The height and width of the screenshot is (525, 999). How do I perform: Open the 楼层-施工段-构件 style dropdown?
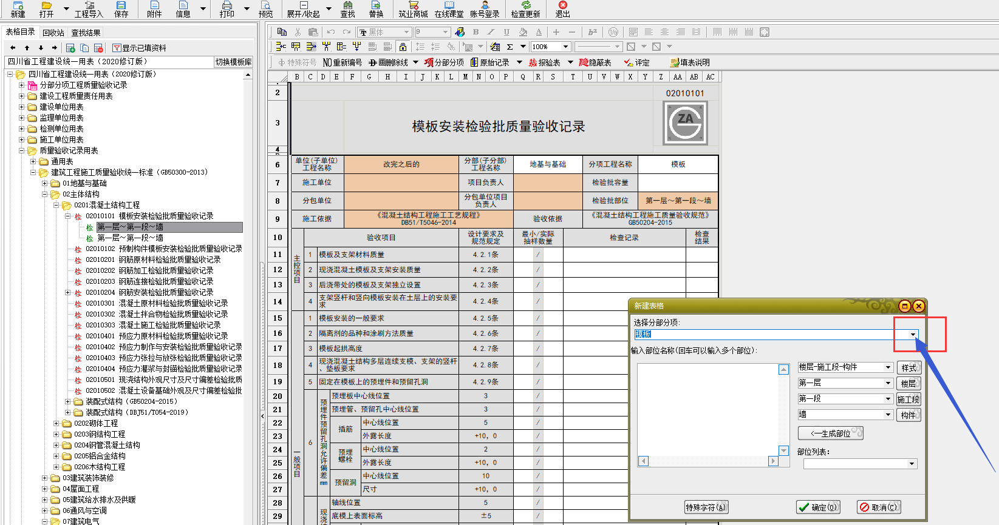[888, 367]
